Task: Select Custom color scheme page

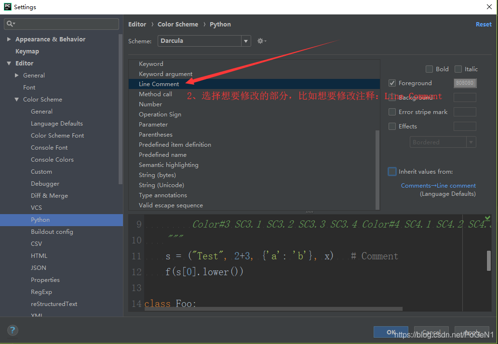Action: tap(41, 172)
